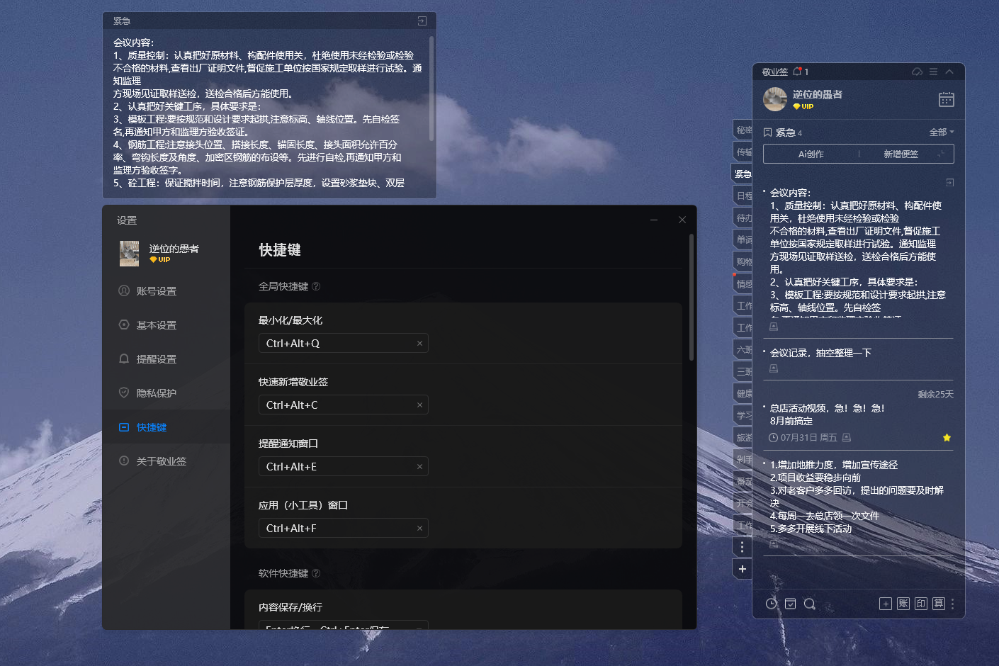Click the 剩余25天 countdown label

tap(935, 395)
